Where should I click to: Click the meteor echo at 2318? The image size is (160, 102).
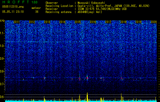point(121,78)
